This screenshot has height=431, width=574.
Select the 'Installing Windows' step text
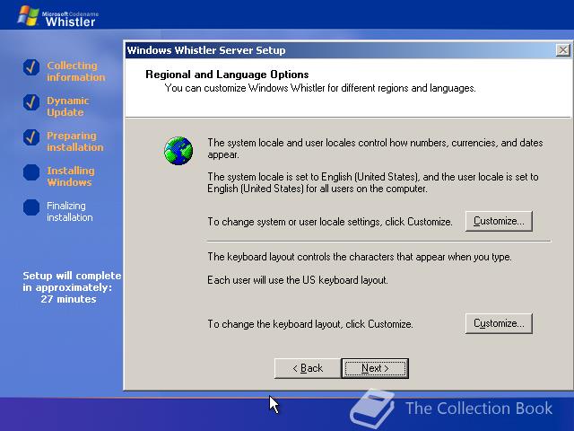click(71, 176)
